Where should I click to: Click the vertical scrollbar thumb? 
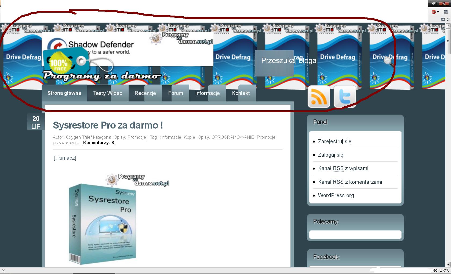(448, 42)
